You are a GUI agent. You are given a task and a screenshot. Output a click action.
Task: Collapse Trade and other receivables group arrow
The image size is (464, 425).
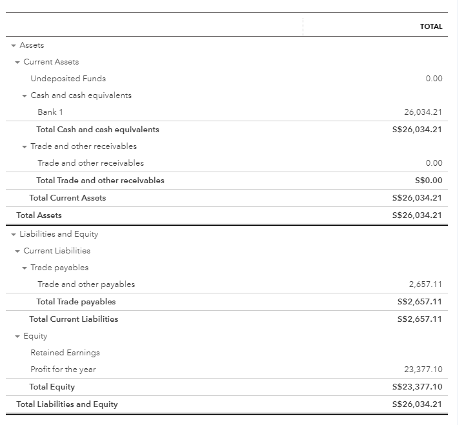(25, 146)
